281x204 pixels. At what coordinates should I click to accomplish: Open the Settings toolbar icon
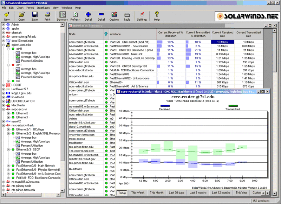tap(142, 15)
